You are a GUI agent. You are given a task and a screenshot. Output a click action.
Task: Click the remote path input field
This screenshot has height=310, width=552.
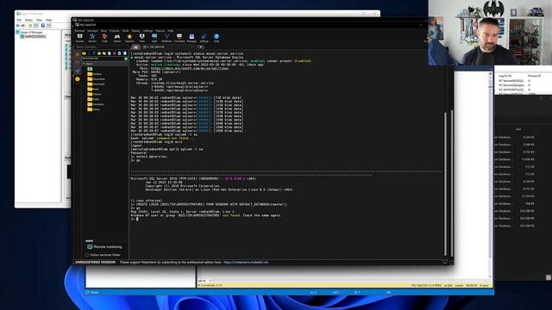click(x=103, y=59)
